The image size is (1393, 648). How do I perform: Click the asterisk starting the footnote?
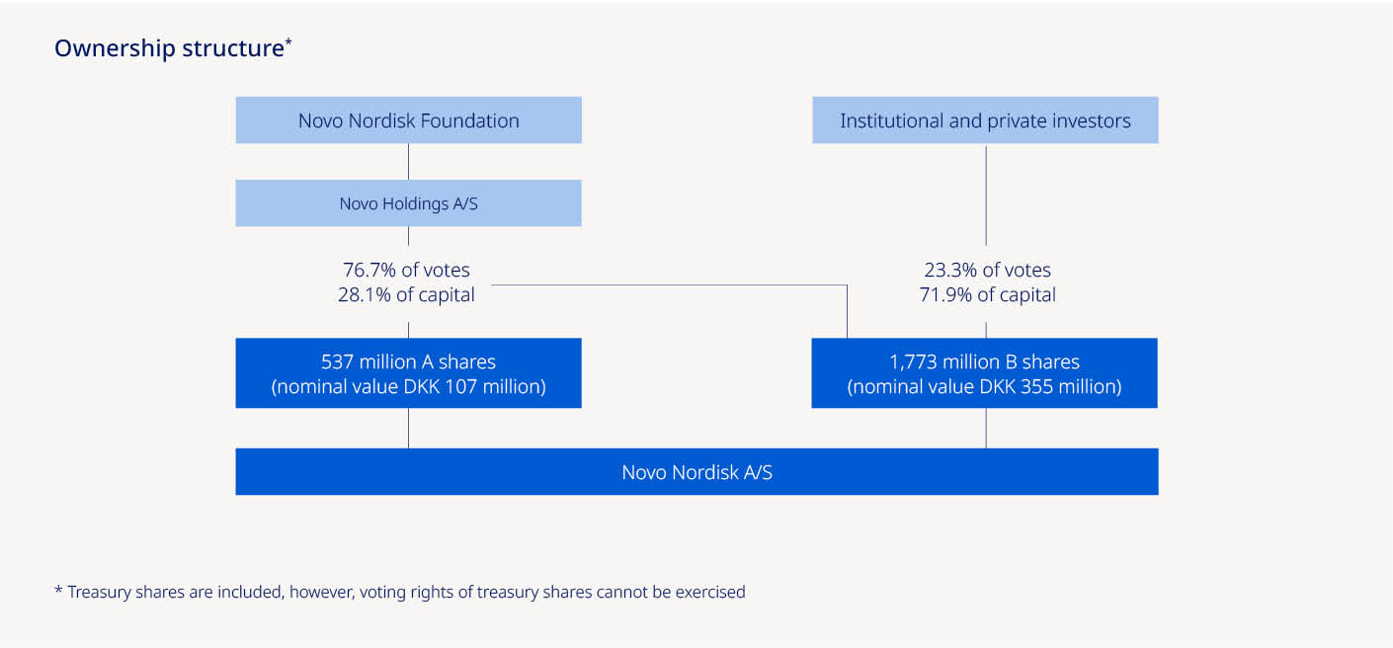[58, 592]
